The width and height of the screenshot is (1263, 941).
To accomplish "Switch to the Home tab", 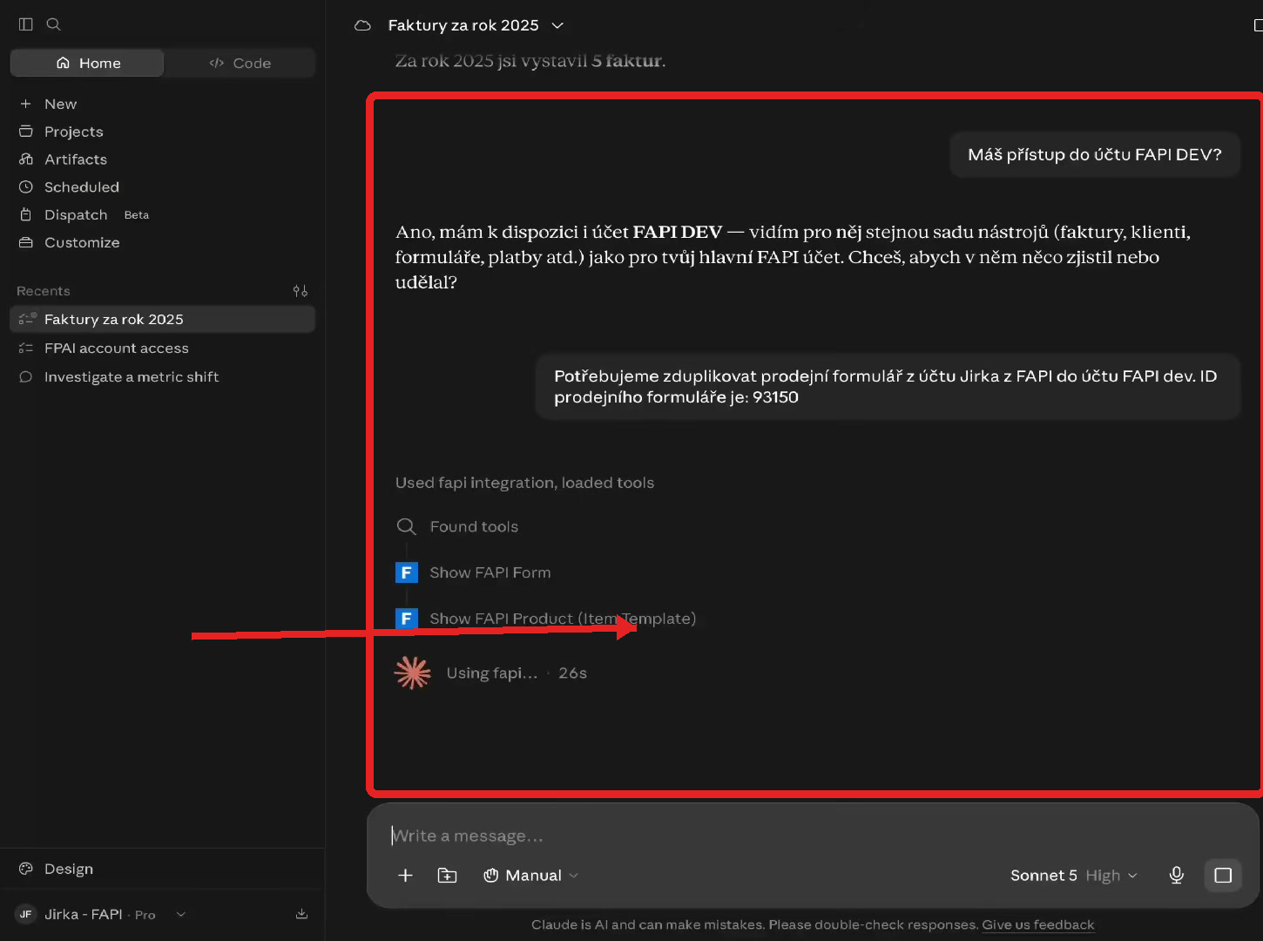I will tap(87, 63).
